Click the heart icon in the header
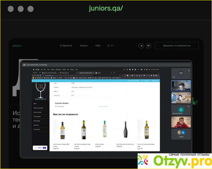Image resolution: width=212 pixels, height=169 pixels. coord(148,46)
